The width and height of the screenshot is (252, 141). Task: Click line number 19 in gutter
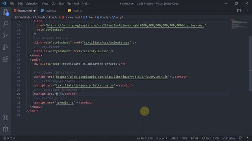tap(19, 64)
